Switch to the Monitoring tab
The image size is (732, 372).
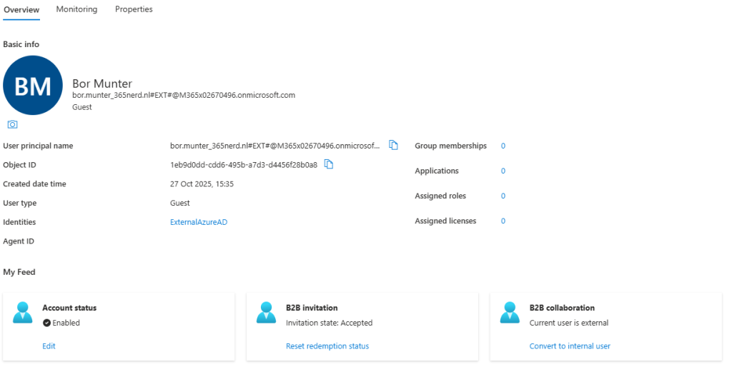pos(76,9)
